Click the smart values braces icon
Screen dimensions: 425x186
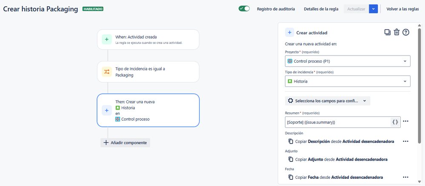pyautogui.click(x=395, y=122)
